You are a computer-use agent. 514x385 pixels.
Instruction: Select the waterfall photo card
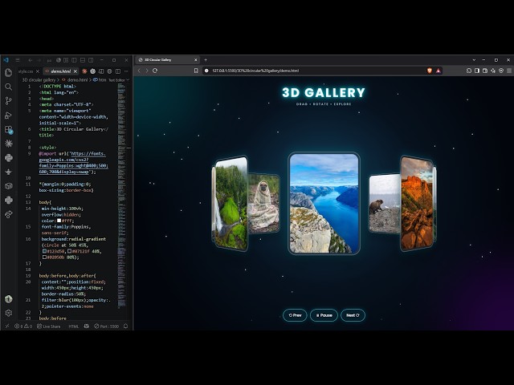[x=230, y=203]
